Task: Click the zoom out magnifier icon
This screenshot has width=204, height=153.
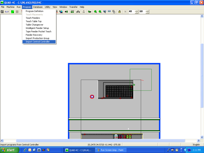Action: 100,12
